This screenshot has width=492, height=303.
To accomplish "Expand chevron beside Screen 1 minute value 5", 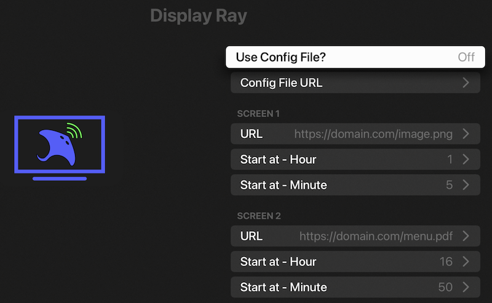I will click(x=466, y=185).
